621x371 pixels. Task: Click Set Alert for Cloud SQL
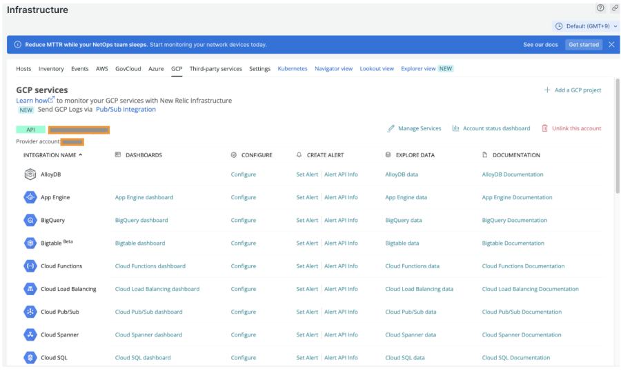(307, 357)
